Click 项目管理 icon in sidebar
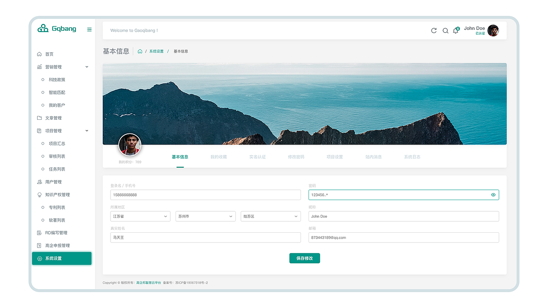548x308 pixels. pyautogui.click(x=39, y=130)
